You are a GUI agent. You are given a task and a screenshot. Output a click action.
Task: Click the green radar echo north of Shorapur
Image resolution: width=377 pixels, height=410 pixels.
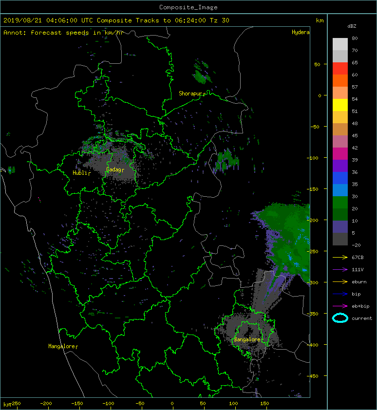(x=200, y=76)
